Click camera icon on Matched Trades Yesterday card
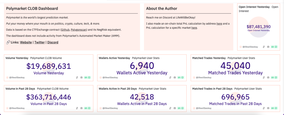Viewport: 284px width, 115px height. (268, 77)
